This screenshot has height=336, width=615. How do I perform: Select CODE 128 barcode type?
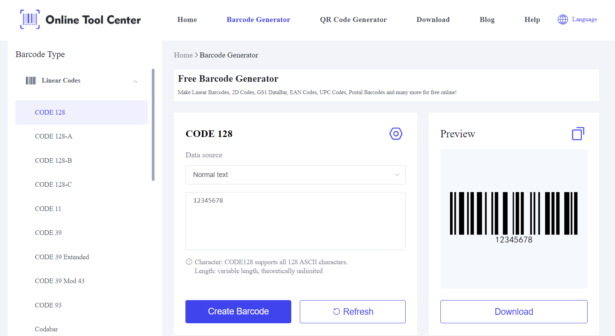tap(82, 112)
